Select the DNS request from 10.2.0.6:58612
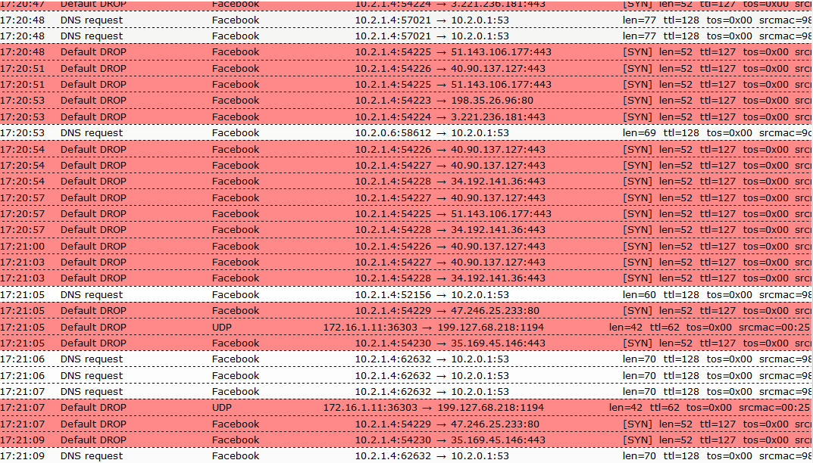Image resolution: width=813 pixels, height=463 pixels. [406, 132]
